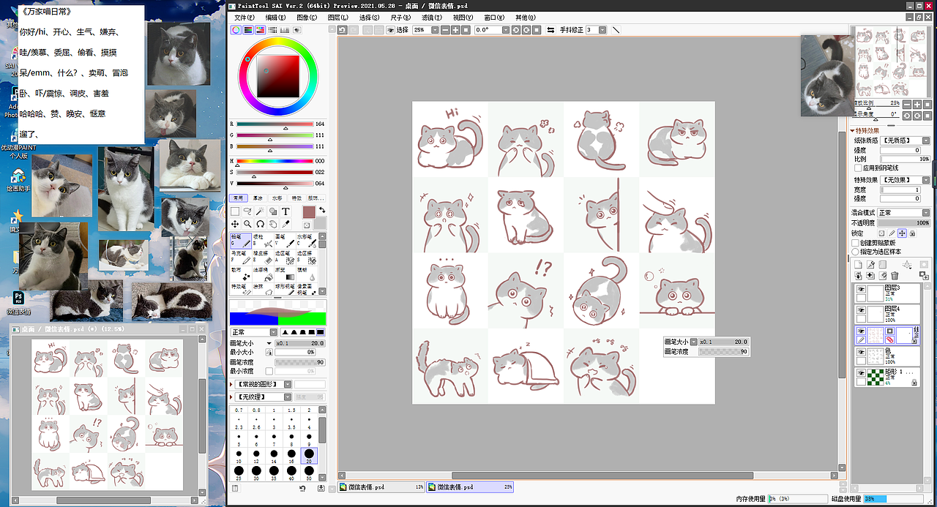The image size is (937, 507).
Task: Open the 【无纹理】 texture dropdown
Action: [x=288, y=397]
